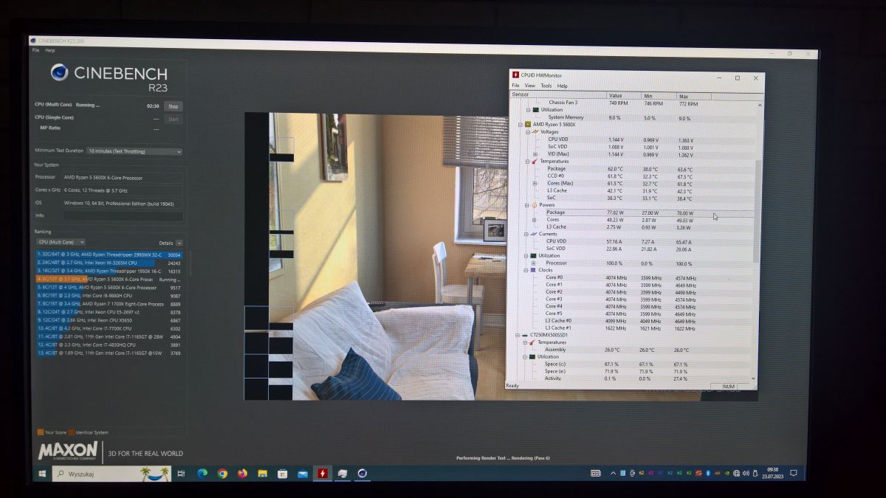This screenshot has height=498, width=886.
Task: Click the Powers flame icon
Action: [x=535, y=205]
